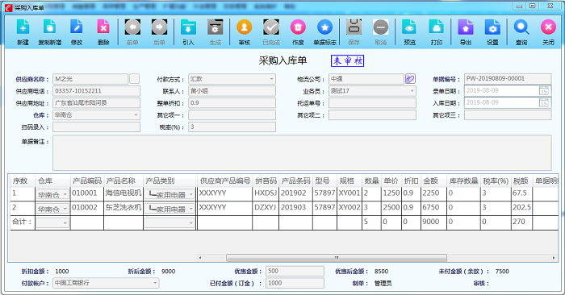This screenshot has height=295, width=565.
Task: Click the 导出 (Export) toolbar icon
Action: click(466, 27)
